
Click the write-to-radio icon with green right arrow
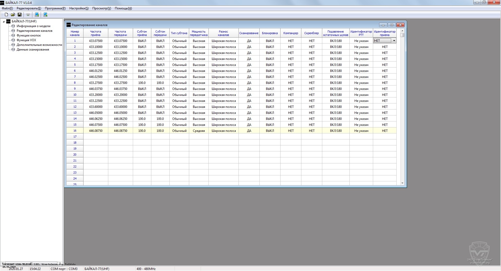(x=45, y=15)
